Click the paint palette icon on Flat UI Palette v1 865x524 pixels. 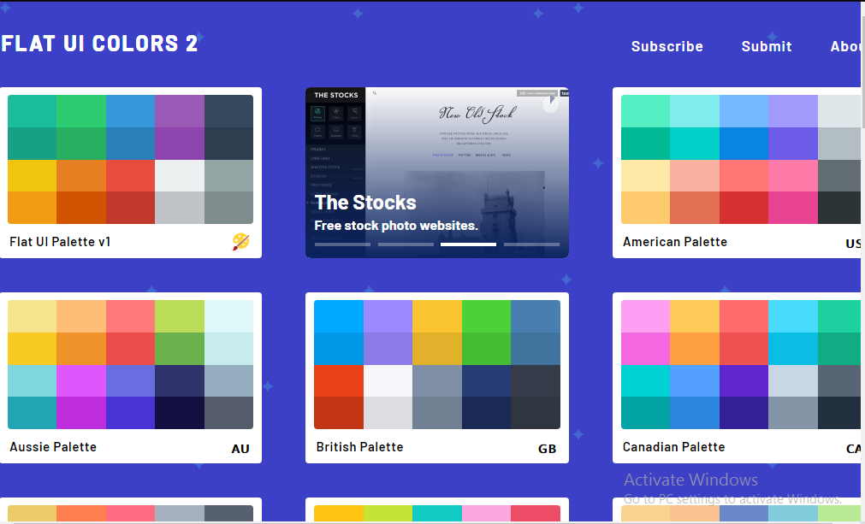(x=241, y=242)
